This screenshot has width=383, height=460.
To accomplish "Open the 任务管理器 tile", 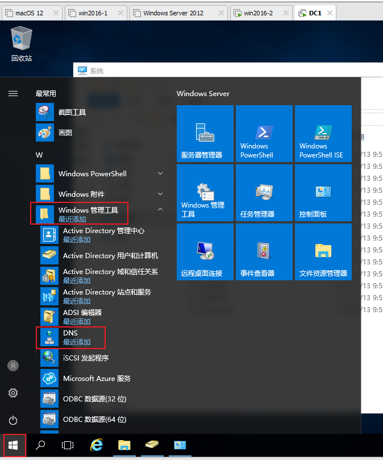I will click(x=264, y=193).
